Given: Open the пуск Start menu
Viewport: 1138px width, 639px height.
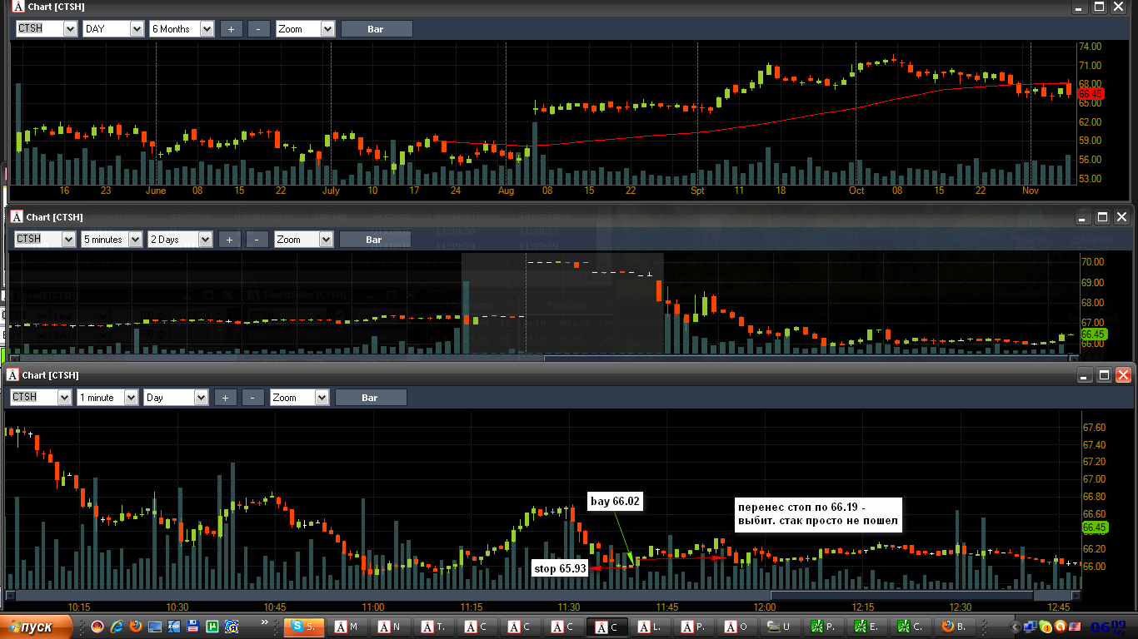Looking at the screenshot, I should (x=36, y=627).
